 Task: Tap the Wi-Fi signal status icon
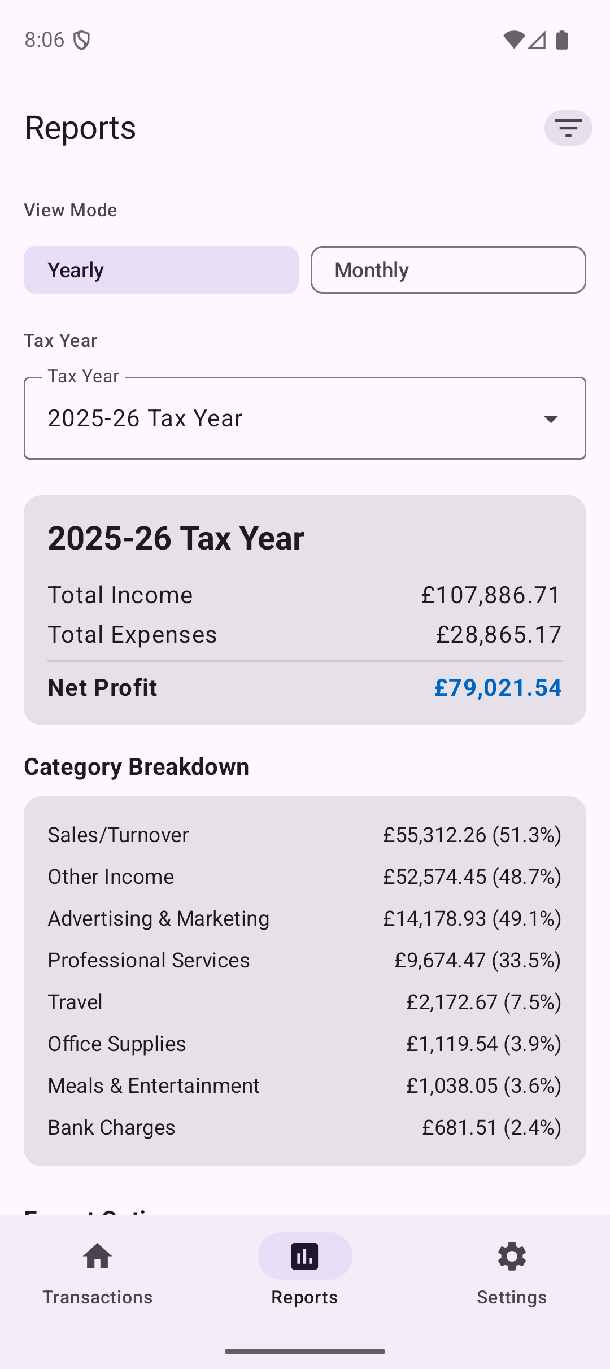click(513, 40)
